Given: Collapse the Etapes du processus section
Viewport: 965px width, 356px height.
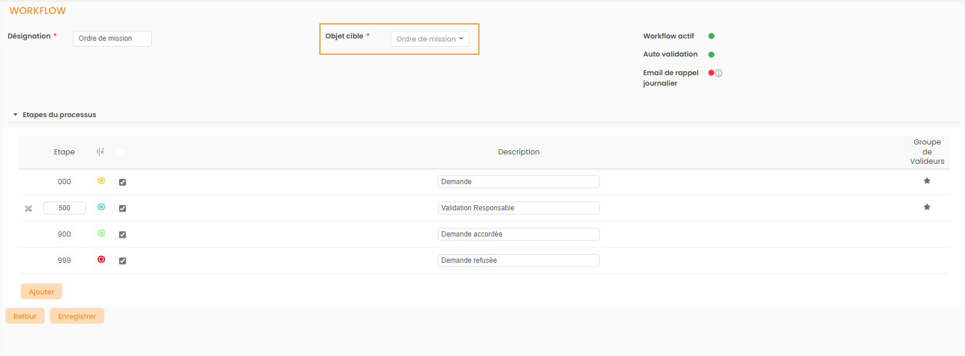Looking at the screenshot, I should (x=16, y=115).
